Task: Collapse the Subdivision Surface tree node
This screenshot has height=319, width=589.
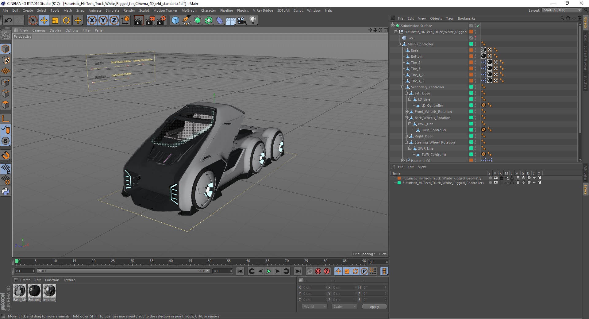Action: pyautogui.click(x=393, y=26)
